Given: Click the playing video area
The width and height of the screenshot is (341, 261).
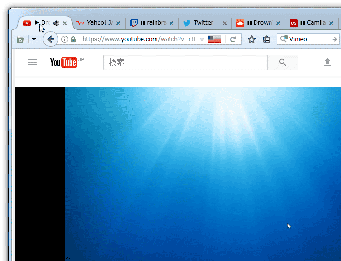Looking at the screenshot, I should pos(203,174).
